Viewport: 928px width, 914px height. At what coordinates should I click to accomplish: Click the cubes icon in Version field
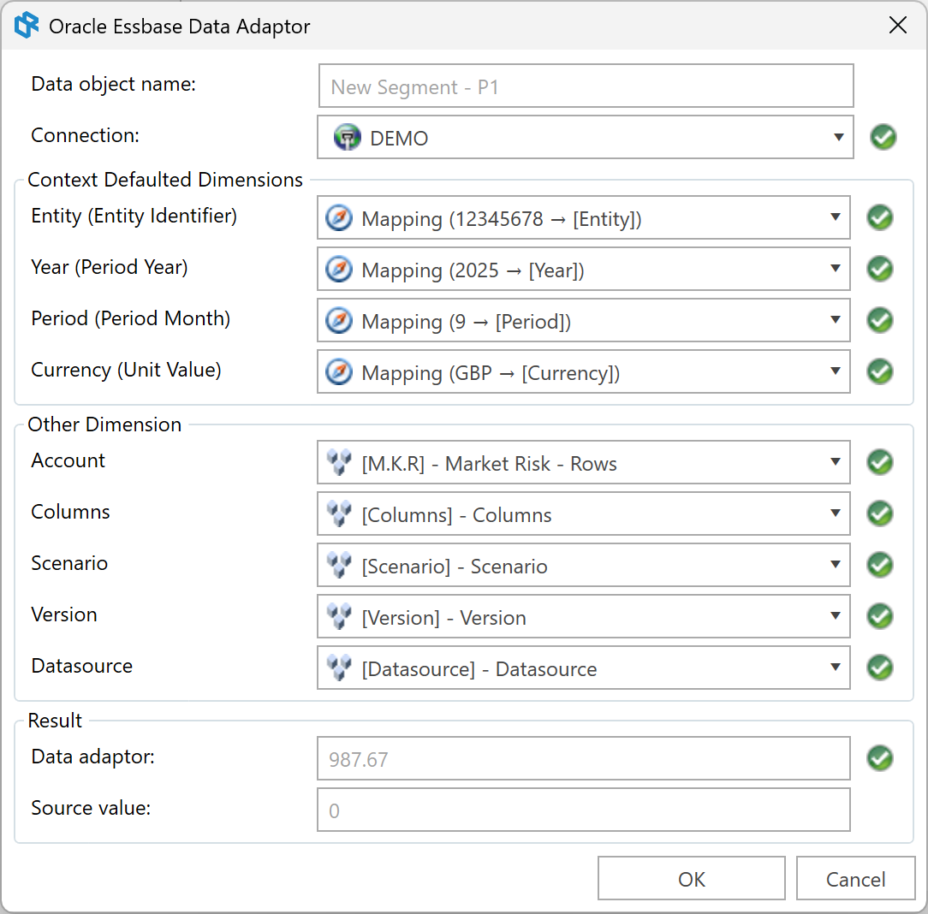pos(339,616)
